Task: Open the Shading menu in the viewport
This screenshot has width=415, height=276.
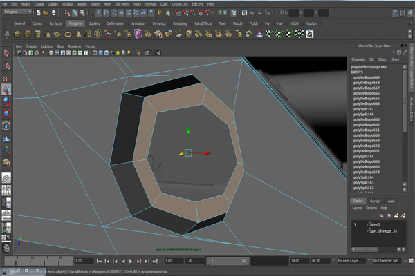Action: [32, 46]
